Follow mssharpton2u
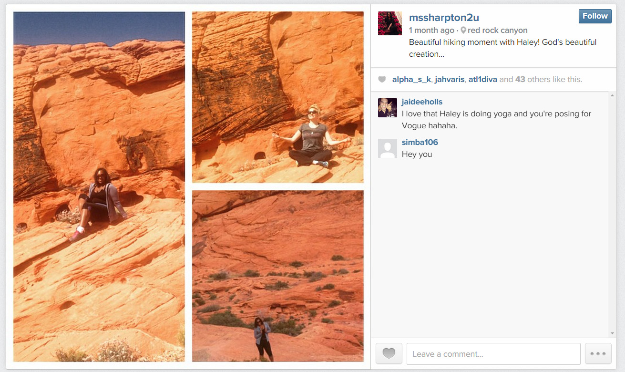The height and width of the screenshot is (372, 625). (x=595, y=16)
